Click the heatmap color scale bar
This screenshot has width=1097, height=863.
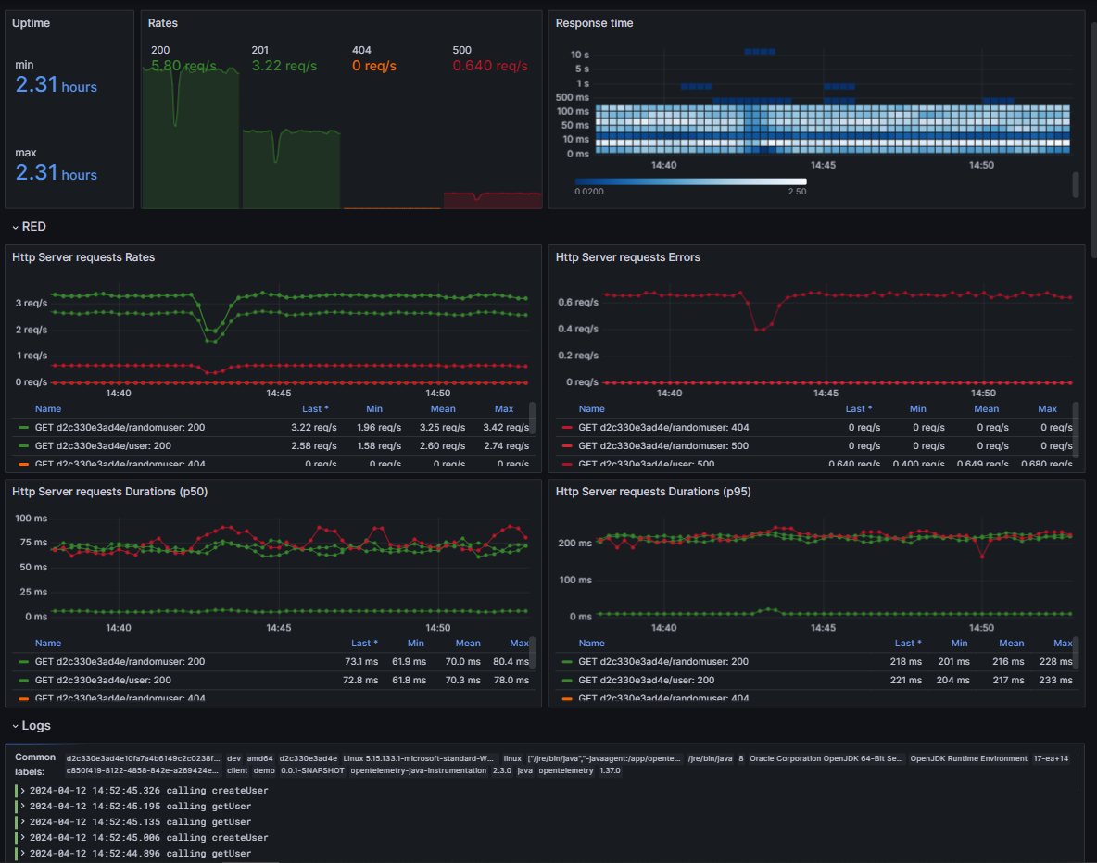pos(690,181)
